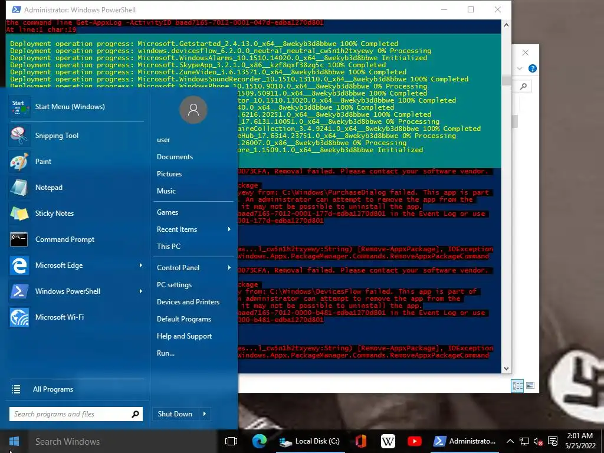The image size is (604, 453).
Task: Click the Search Windows taskbar box
Action: 122,441
